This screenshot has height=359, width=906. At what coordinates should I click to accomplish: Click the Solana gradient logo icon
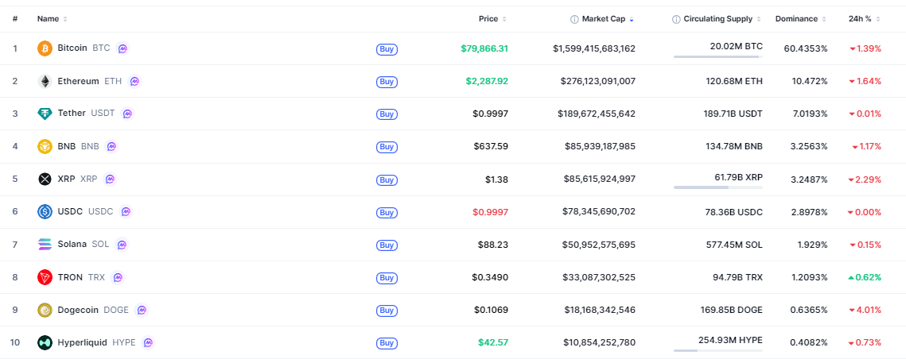[45, 245]
